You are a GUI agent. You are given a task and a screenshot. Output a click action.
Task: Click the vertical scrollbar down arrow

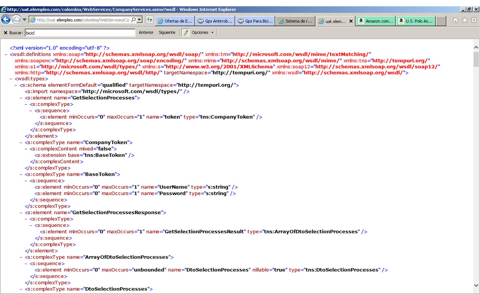pyautogui.click(x=476, y=285)
